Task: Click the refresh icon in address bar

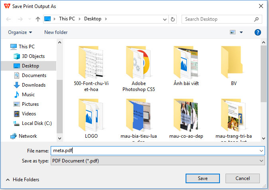Action: (x=172, y=19)
